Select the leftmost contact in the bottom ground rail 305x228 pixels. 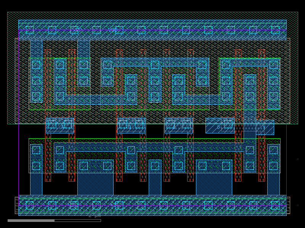pos(30,205)
